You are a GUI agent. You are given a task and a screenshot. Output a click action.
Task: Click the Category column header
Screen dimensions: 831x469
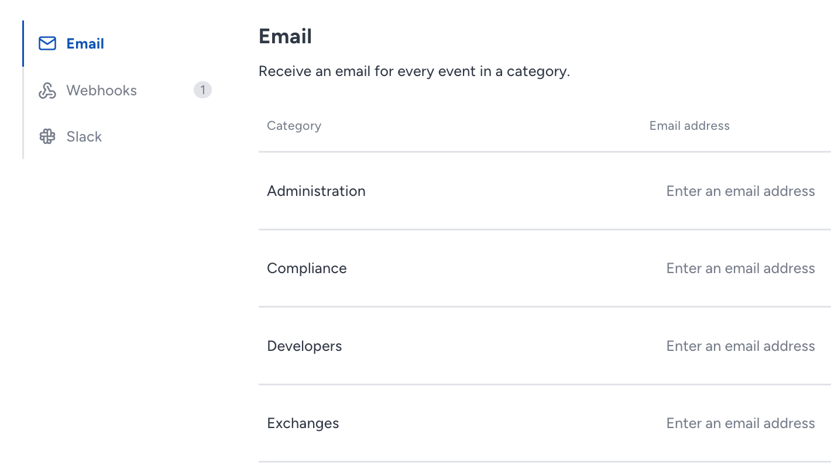[x=294, y=126]
